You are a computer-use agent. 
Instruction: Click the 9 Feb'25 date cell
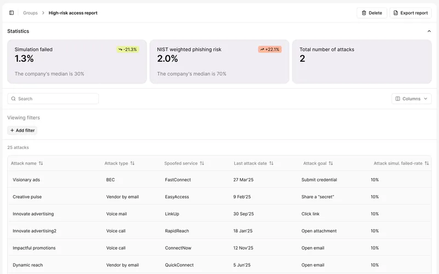pos(242,197)
